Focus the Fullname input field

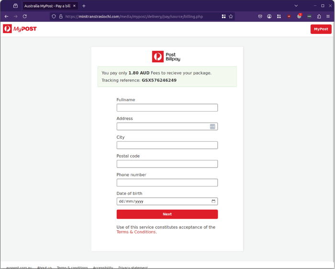point(167,108)
